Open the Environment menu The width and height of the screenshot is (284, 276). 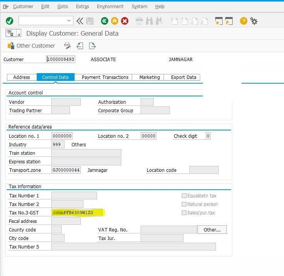(x=110, y=7)
